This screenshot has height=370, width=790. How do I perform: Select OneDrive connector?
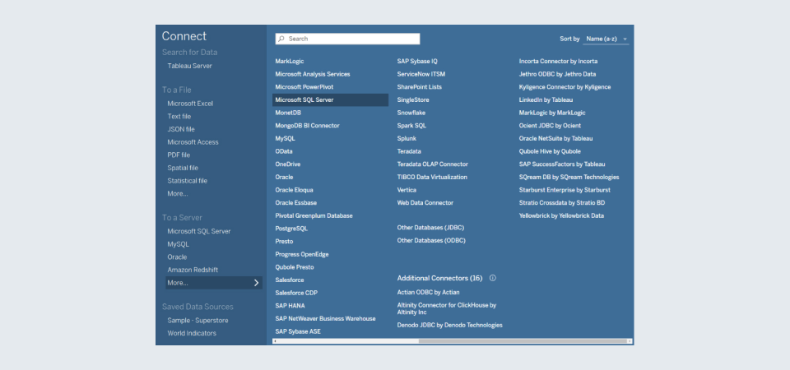(288, 164)
